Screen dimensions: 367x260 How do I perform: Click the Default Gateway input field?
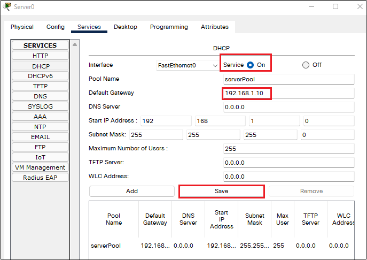click(x=288, y=93)
